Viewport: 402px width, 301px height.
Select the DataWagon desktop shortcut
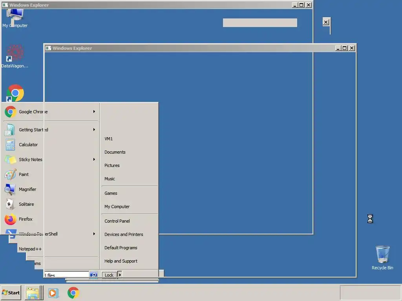pos(15,56)
